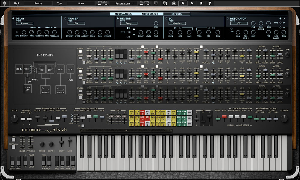This screenshot has width=300, height=180.
Task: Switch to the ARPEGGIATOR tab
Action: 150,14
